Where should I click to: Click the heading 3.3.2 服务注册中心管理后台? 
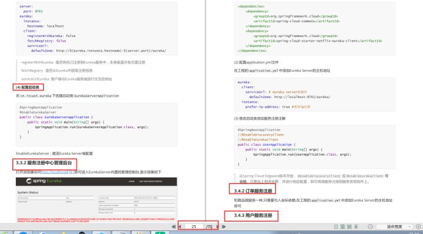point(44,163)
